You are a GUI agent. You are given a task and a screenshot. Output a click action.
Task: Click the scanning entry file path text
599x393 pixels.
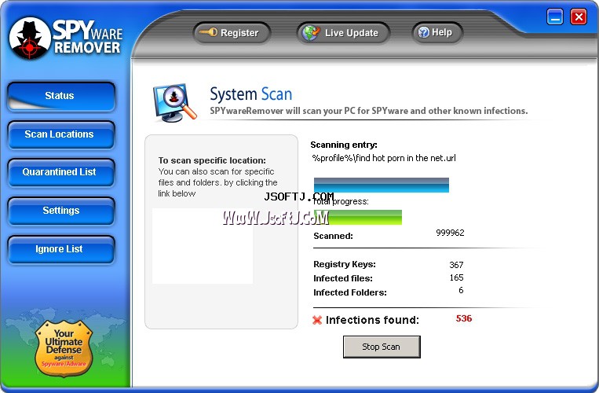[384, 158]
